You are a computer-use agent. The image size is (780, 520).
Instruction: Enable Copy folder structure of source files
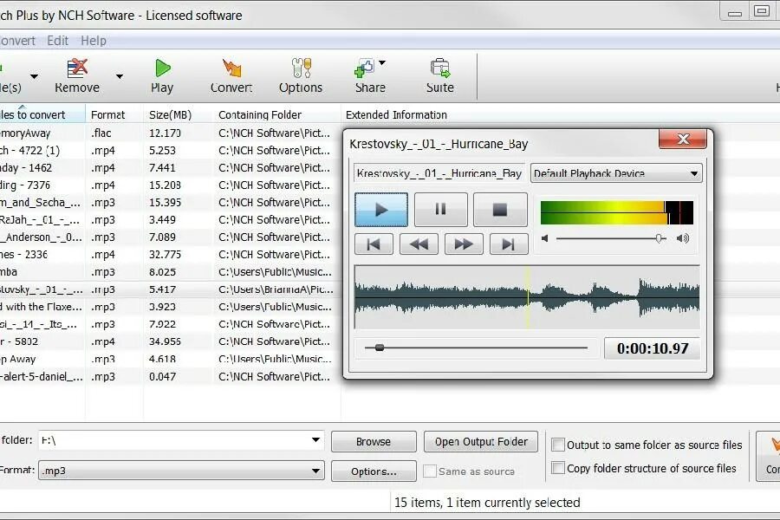[558, 468]
